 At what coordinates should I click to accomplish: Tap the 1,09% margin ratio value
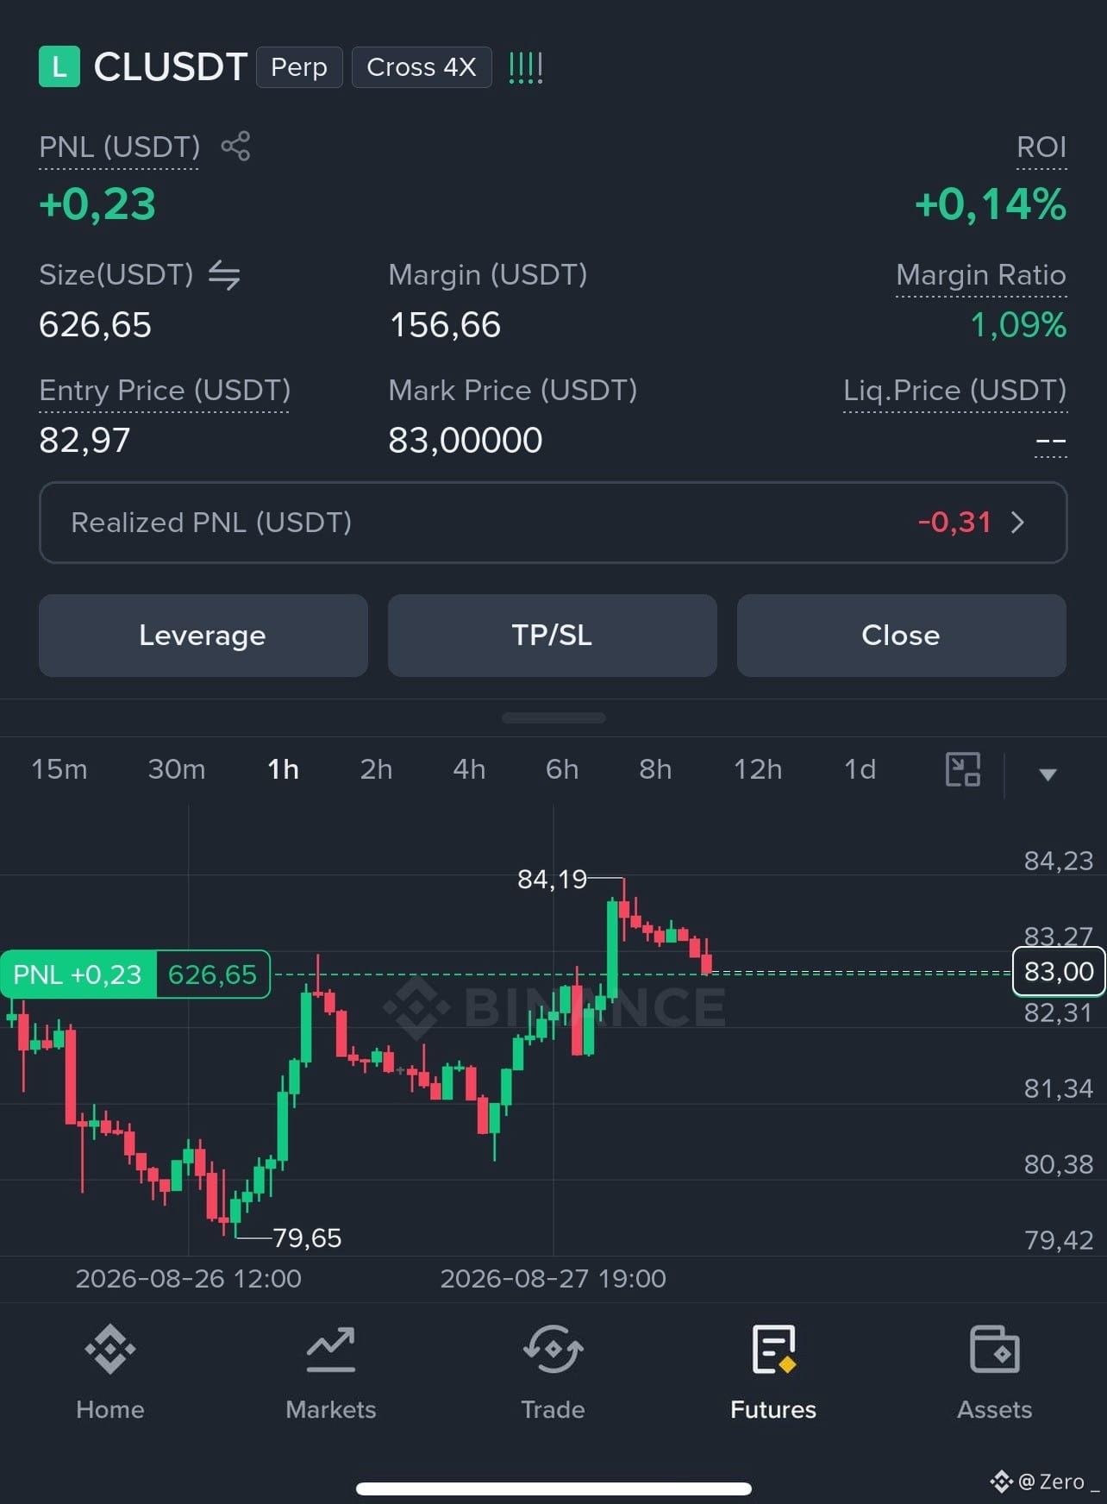pos(1018,325)
